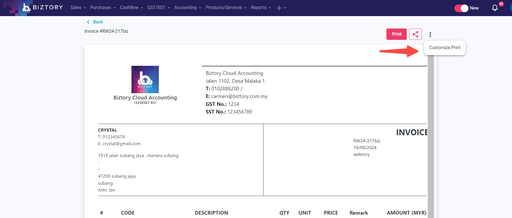Toggle the New interface switch

point(462,8)
